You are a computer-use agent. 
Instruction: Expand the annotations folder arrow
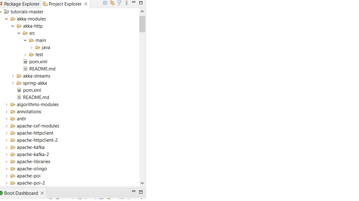(x=7, y=112)
